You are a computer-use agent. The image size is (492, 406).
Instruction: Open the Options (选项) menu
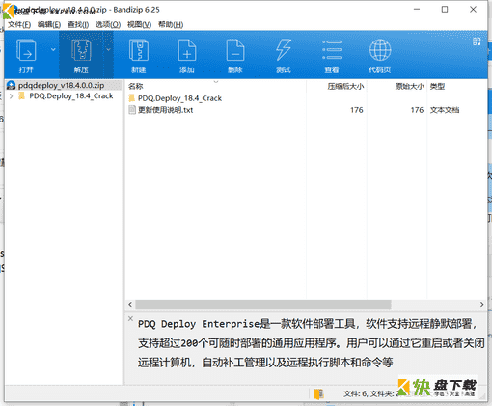click(108, 25)
